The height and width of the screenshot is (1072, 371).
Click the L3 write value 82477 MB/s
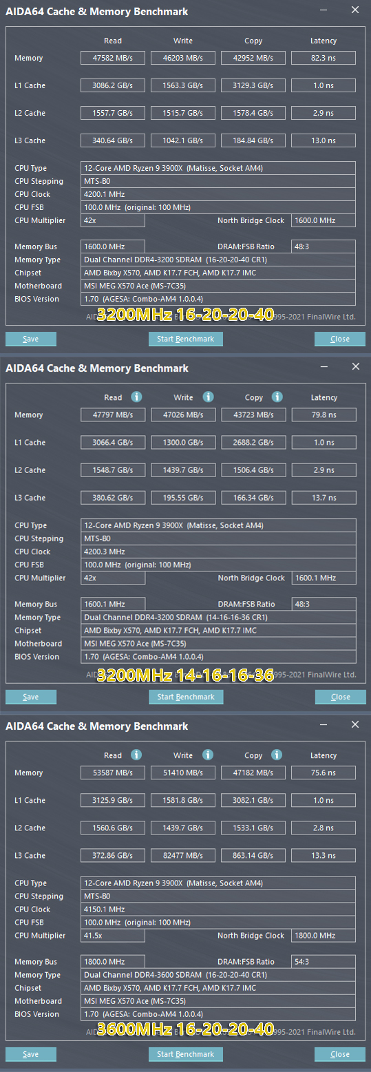(x=183, y=855)
